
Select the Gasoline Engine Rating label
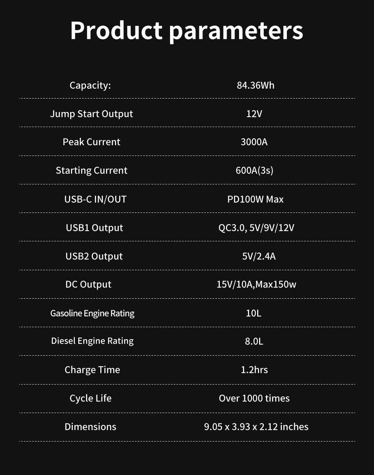[x=92, y=313]
